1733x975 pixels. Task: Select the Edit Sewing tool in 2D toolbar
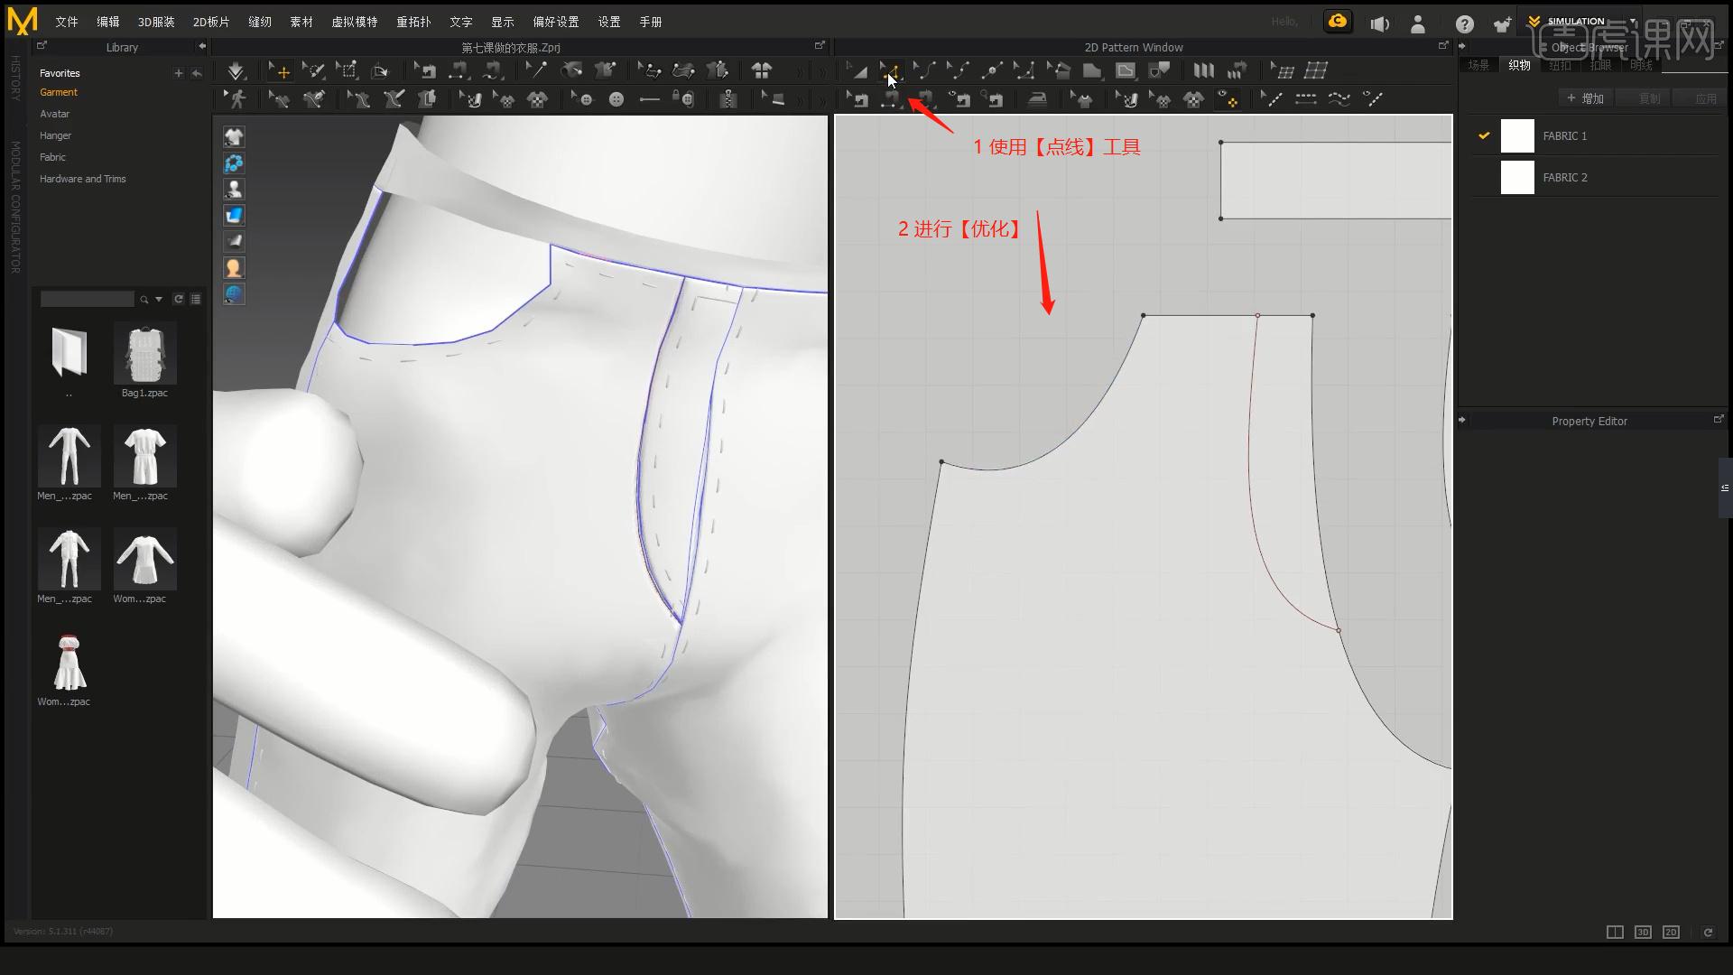[x=858, y=99]
